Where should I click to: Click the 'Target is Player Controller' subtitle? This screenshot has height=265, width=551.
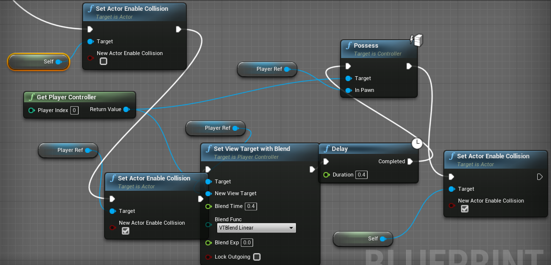pos(246,157)
